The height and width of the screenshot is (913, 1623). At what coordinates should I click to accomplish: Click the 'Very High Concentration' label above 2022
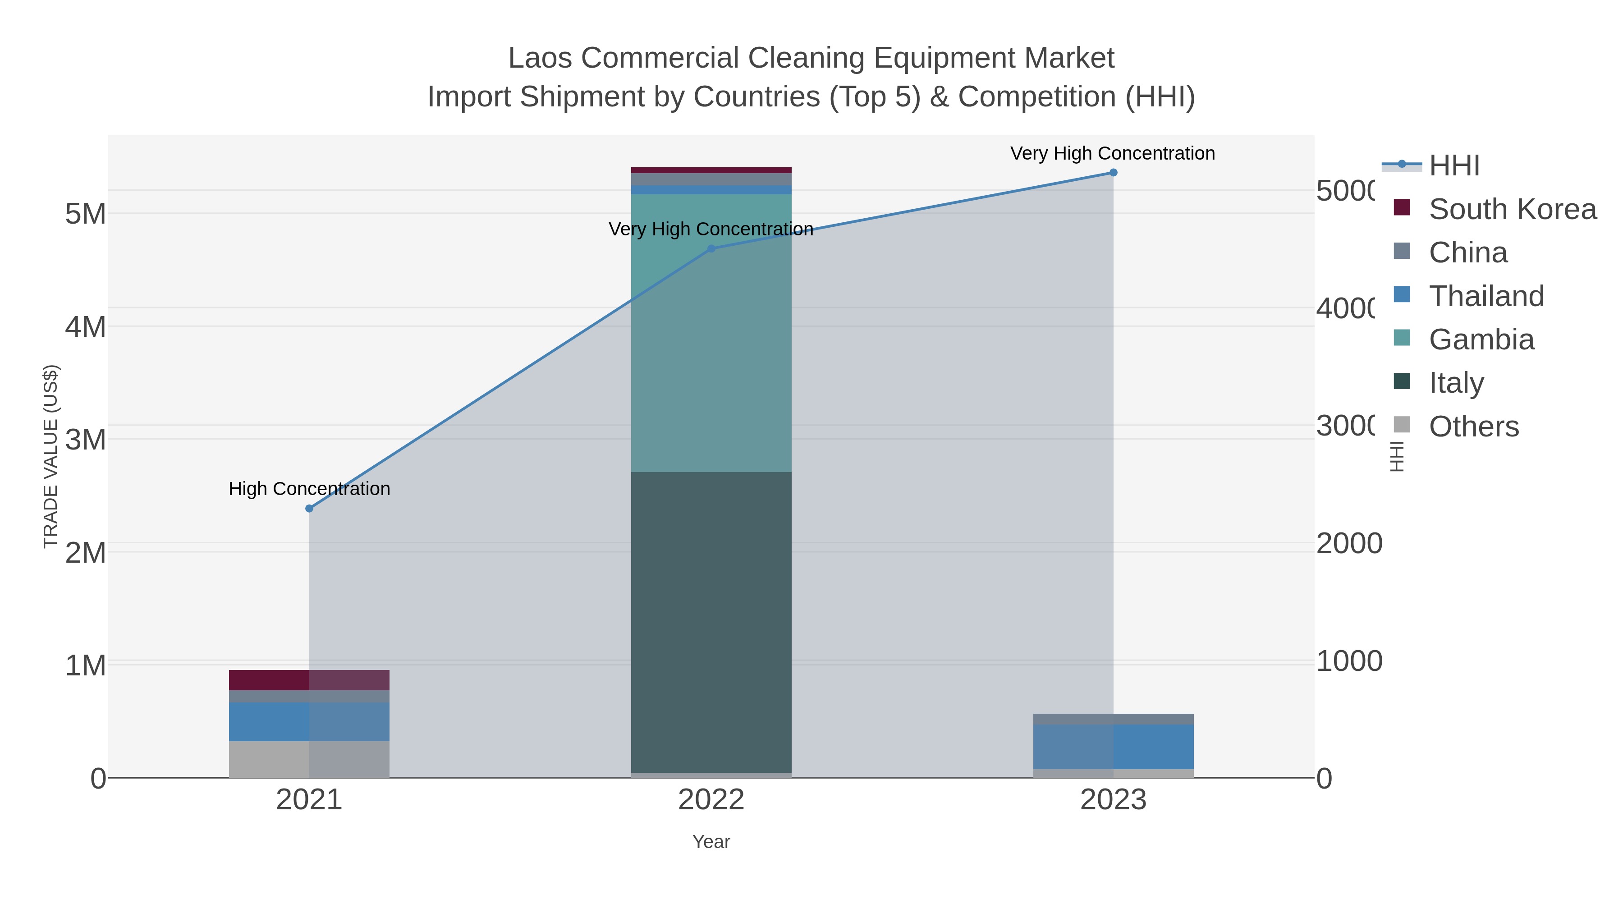click(711, 229)
